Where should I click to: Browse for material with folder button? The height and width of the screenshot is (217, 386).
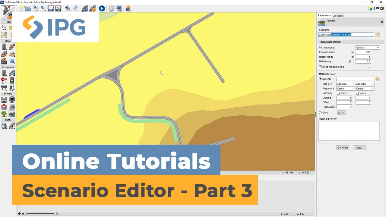tap(377, 79)
